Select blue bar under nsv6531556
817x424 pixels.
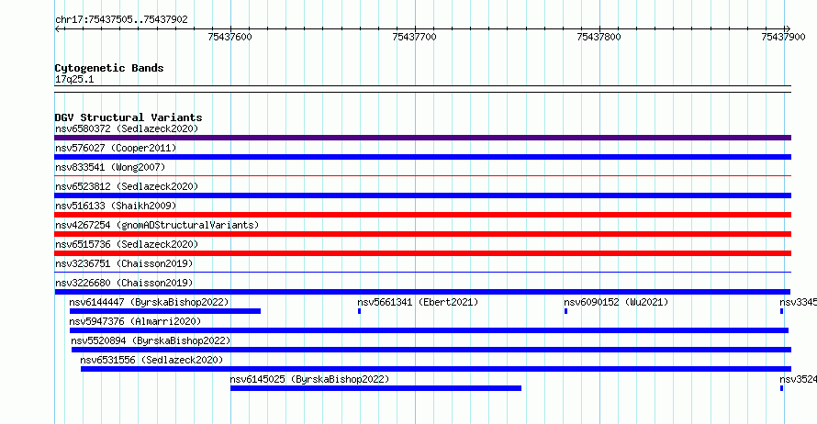(436, 369)
